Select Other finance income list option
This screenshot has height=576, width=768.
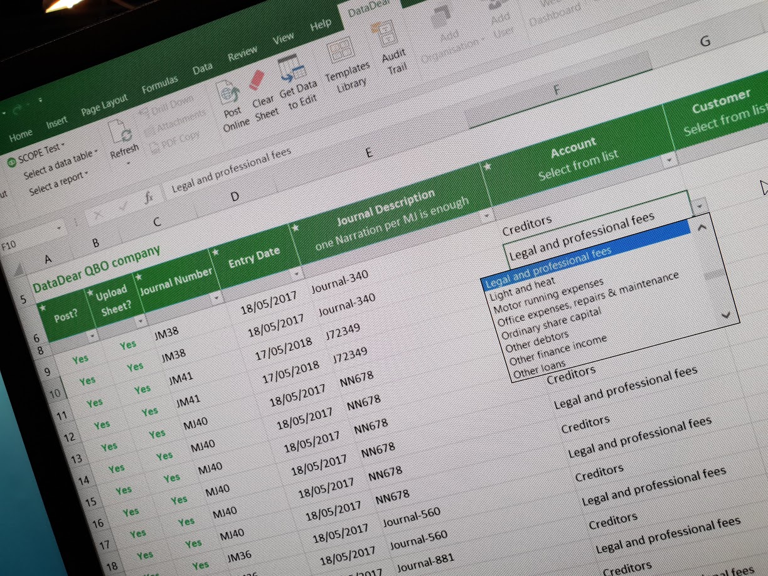pos(558,350)
